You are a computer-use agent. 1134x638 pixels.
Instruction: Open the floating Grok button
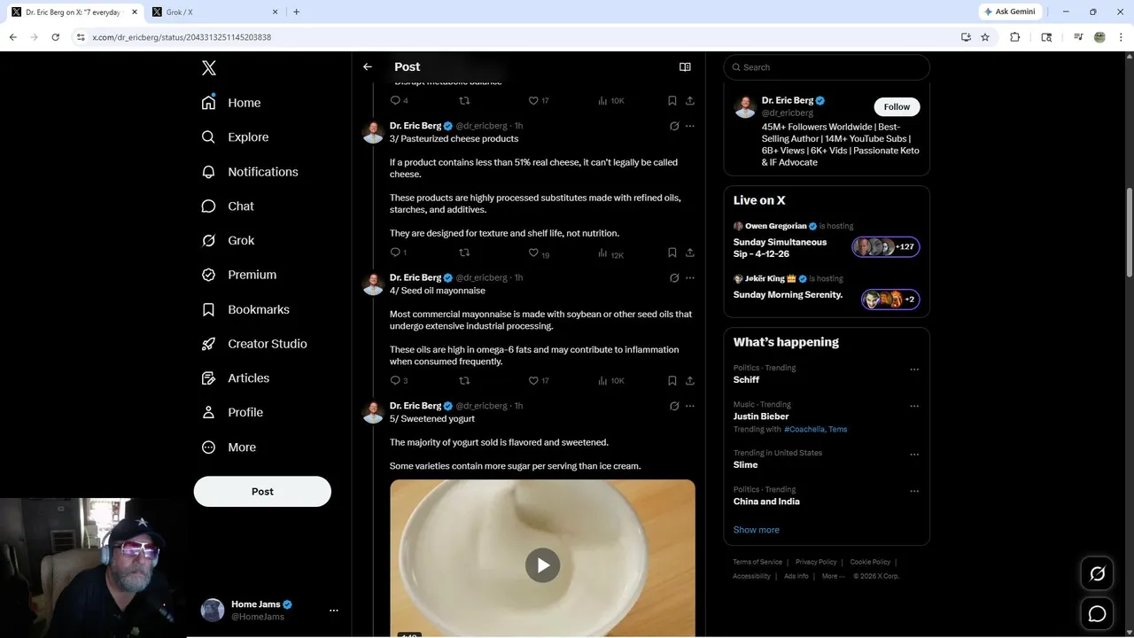tap(1097, 574)
